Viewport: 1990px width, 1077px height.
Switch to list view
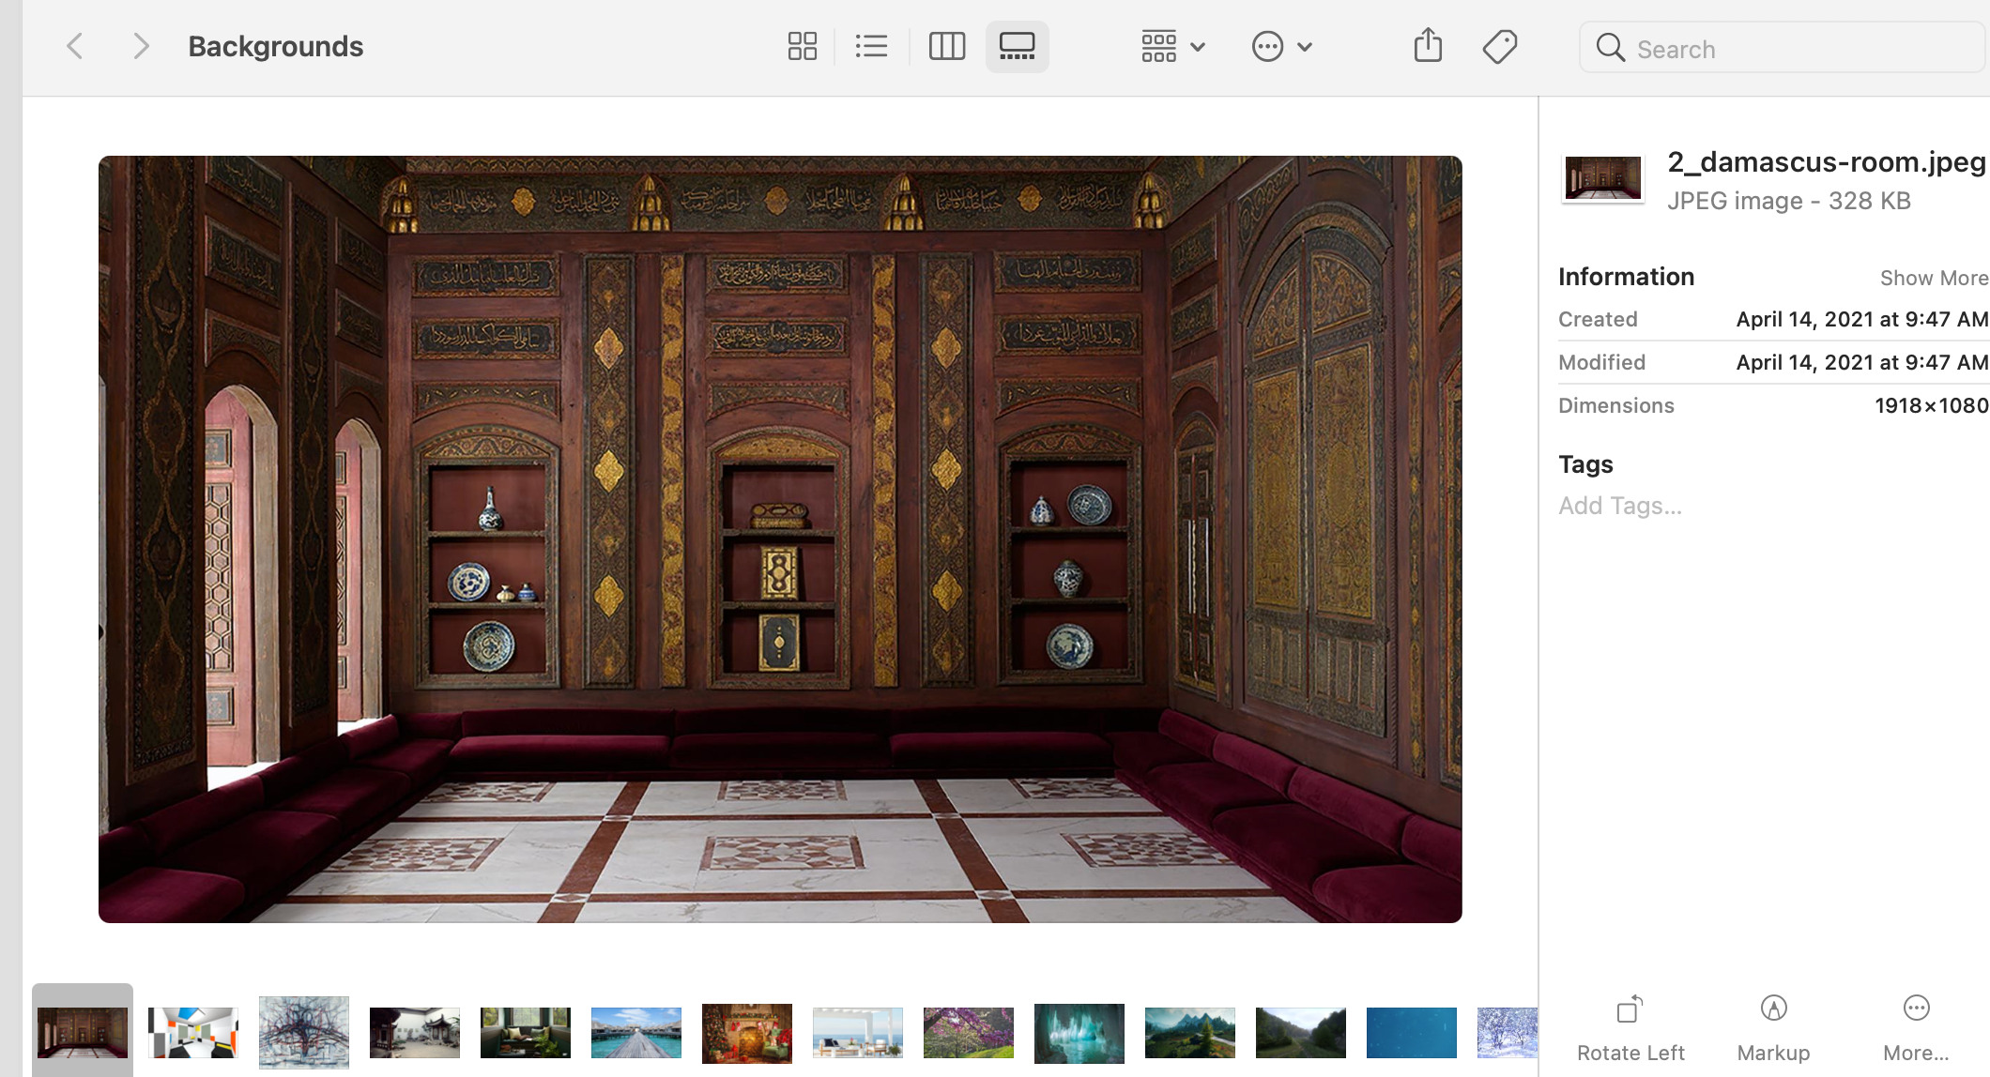click(x=871, y=46)
